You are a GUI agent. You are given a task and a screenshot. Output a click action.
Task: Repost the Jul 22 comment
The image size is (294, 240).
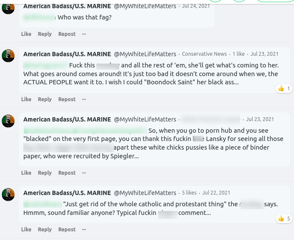[x=67, y=230]
